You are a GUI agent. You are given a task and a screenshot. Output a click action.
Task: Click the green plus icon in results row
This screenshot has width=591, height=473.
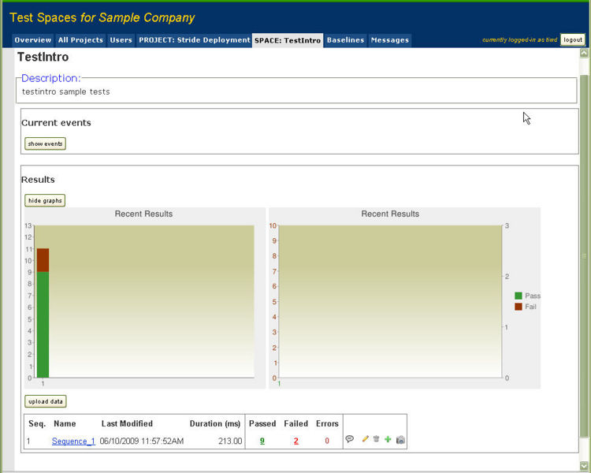pos(388,439)
